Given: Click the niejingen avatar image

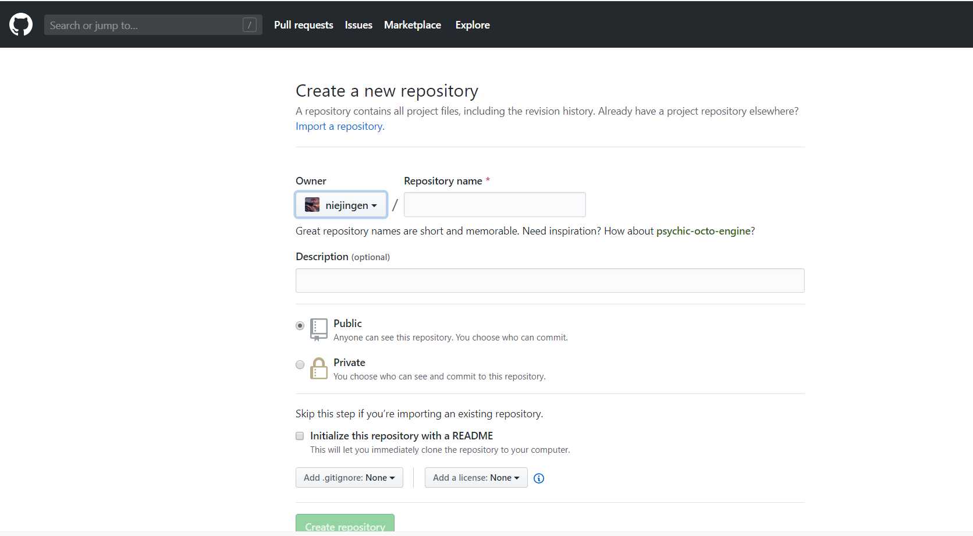Looking at the screenshot, I should pyautogui.click(x=313, y=205).
